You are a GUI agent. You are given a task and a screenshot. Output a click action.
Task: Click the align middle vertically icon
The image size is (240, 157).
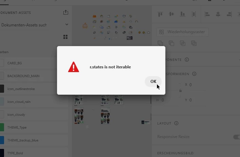(172, 14)
